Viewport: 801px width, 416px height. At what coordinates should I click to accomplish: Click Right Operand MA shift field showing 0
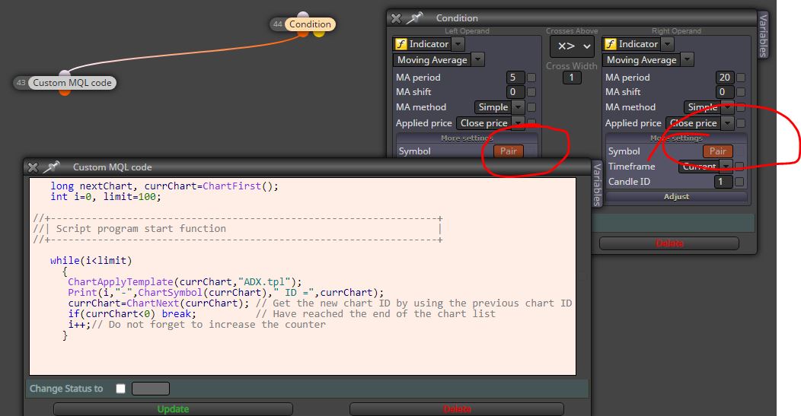pos(724,92)
